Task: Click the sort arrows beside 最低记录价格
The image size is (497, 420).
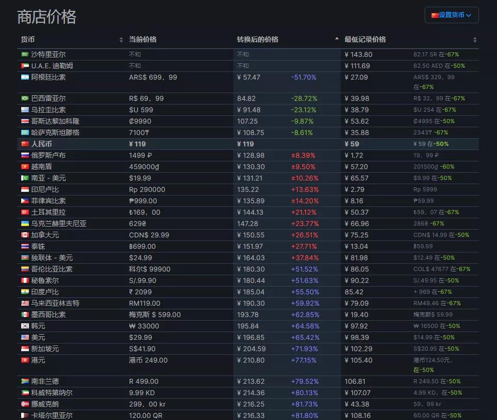Action: (x=474, y=39)
